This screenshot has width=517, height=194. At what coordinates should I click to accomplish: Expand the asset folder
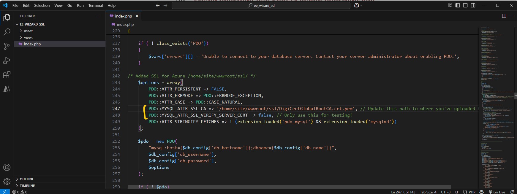click(28, 31)
